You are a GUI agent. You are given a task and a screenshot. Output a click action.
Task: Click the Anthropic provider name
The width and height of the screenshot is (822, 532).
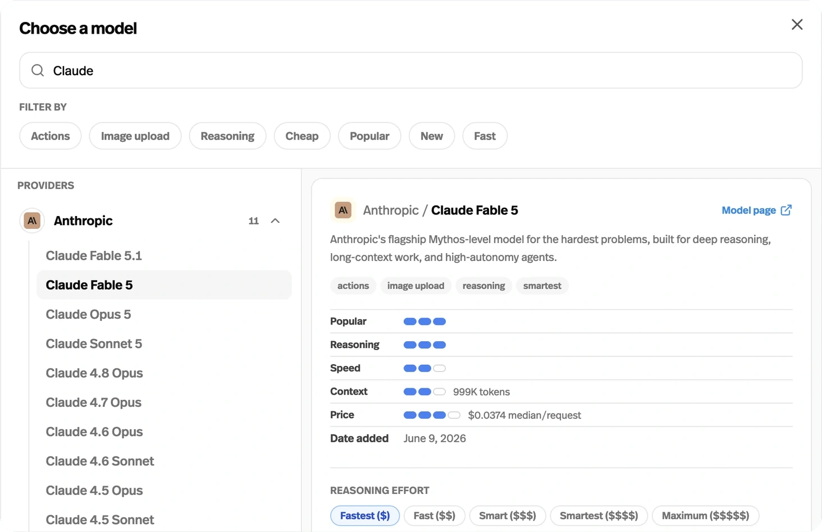pyautogui.click(x=83, y=221)
